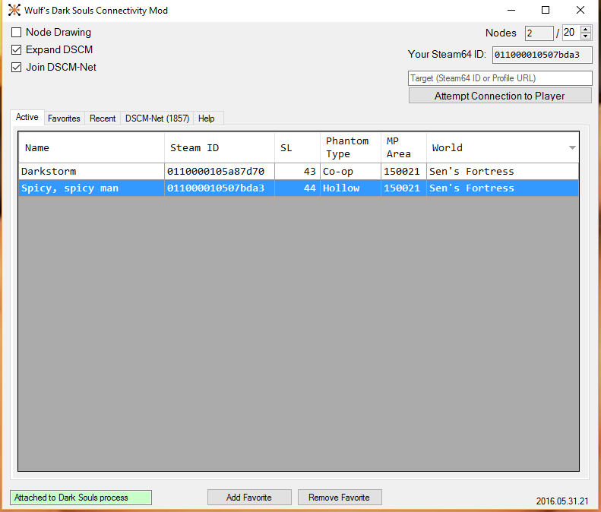Click the Remove Favorite button

pos(339,498)
